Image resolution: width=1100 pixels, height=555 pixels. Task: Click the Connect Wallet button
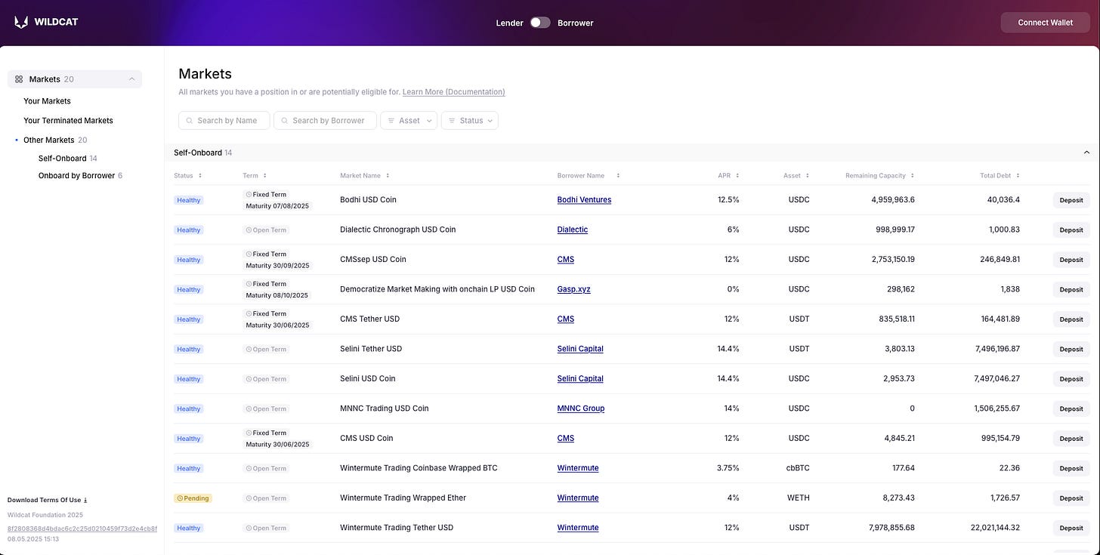click(x=1046, y=23)
